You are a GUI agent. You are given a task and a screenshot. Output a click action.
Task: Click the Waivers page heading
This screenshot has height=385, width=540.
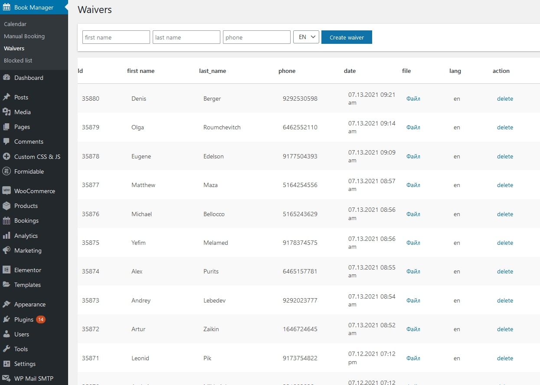pyautogui.click(x=95, y=10)
